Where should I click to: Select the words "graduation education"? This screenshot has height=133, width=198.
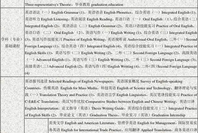coord(107,5)
